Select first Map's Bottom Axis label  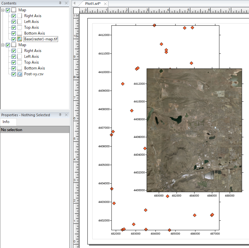point(35,33)
